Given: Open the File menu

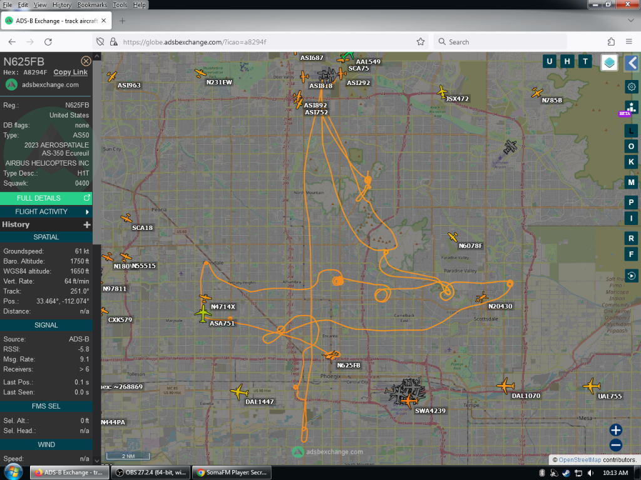Looking at the screenshot, I should coord(8,5).
